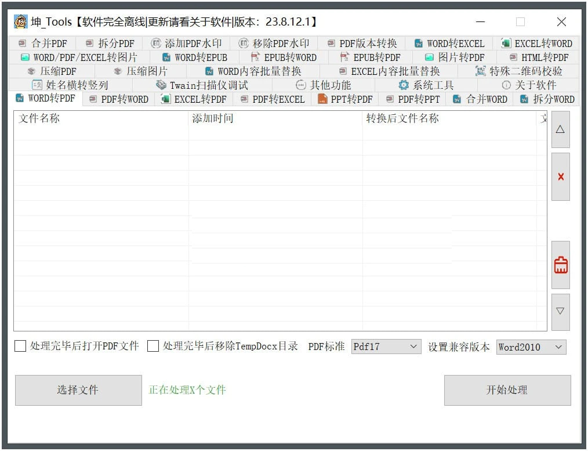Select the 压缩图片 tab
Viewport: 588px width, 451px height.
(x=140, y=71)
